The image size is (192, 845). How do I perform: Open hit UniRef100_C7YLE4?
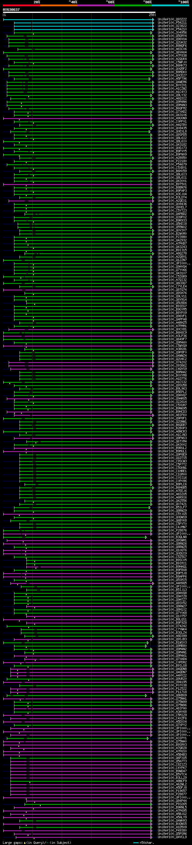tap(172, 286)
